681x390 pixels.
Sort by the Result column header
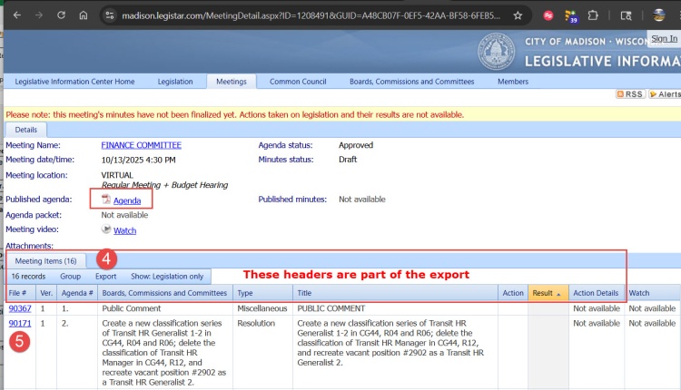[x=543, y=293]
